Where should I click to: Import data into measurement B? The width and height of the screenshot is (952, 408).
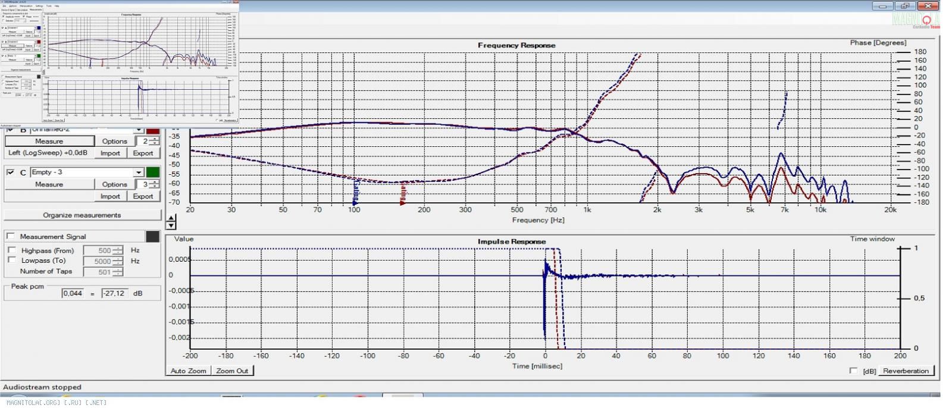pos(110,153)
